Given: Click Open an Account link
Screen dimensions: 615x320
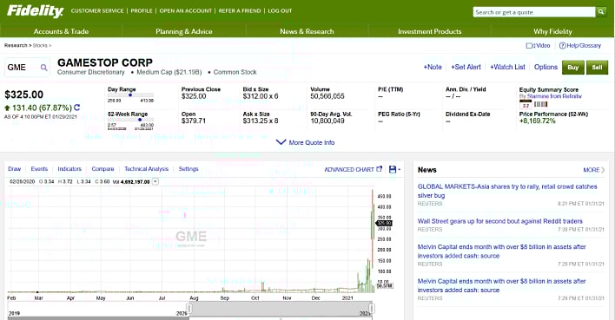Looking at the screenshot, I should tap(186, 11).
